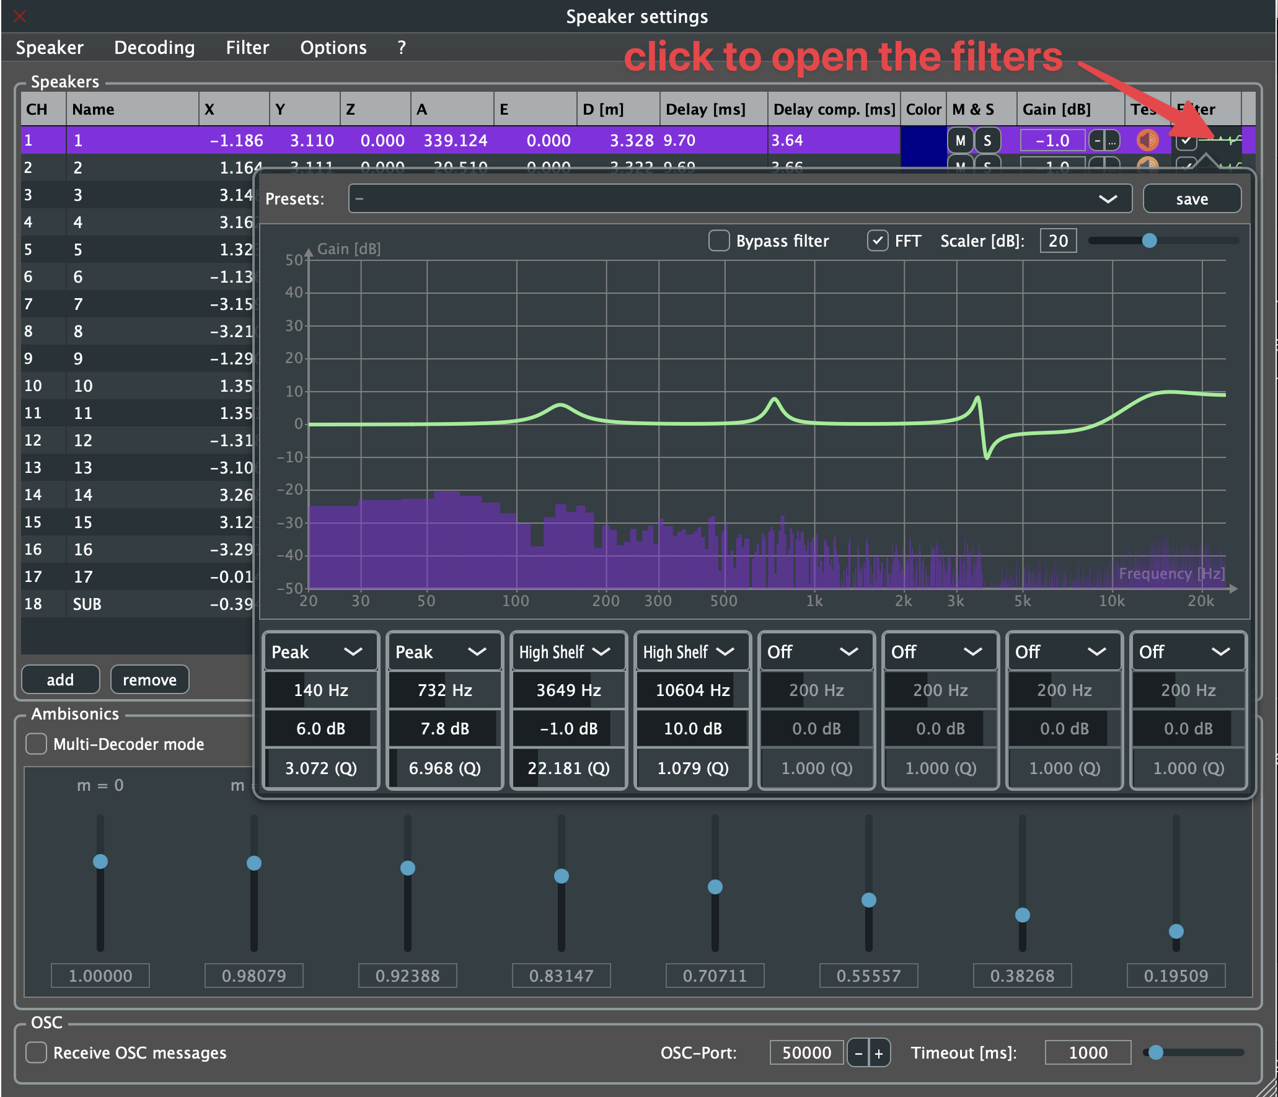
Task: Open the Decoding menu
Action: (154, 48)
